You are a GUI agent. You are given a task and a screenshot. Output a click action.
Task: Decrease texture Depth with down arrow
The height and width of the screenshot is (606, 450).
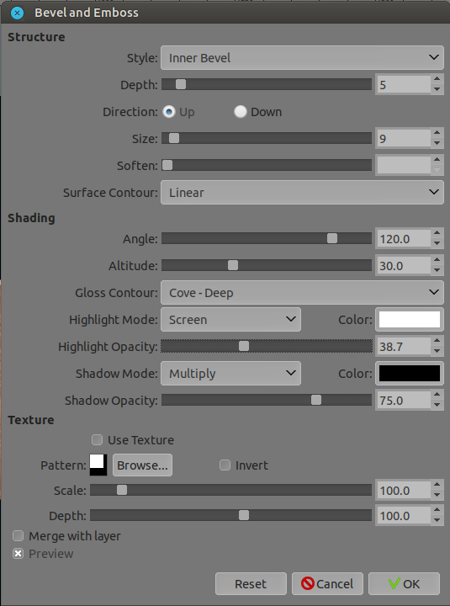437,521
